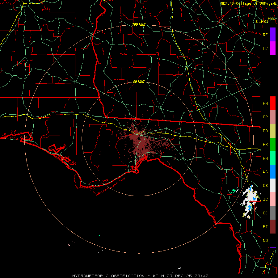Screen dimensions: 278x278
Task: Click the BI brown legend swatch
Action: 273,227
